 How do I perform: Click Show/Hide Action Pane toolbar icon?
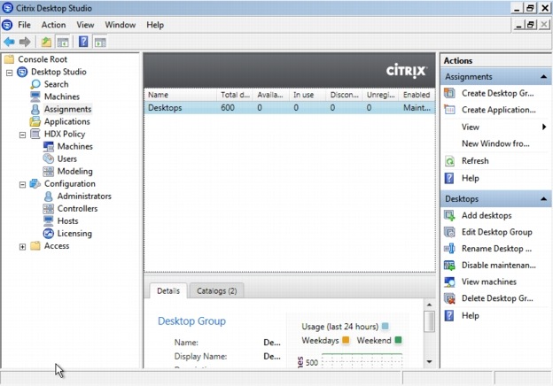(100, 42)
